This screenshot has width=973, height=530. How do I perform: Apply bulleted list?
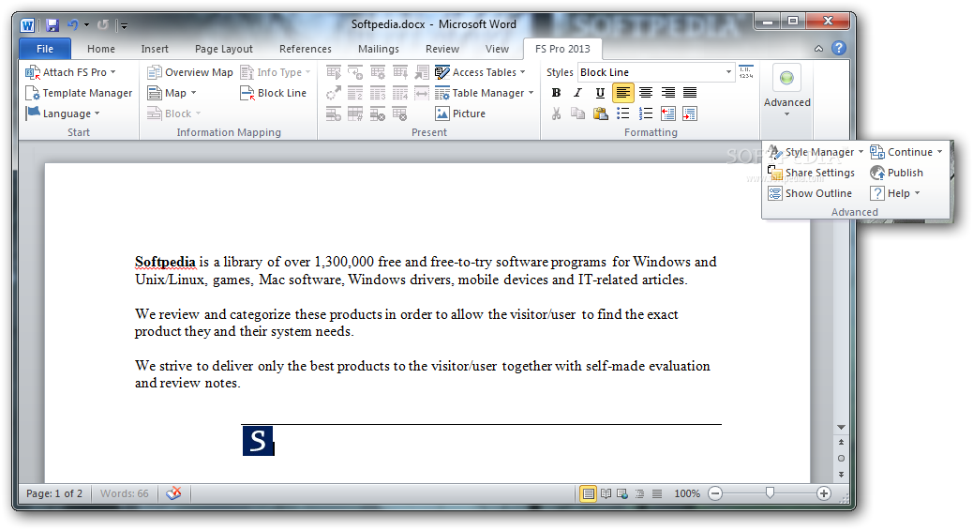pyautogui.click(x=623, y=114)
